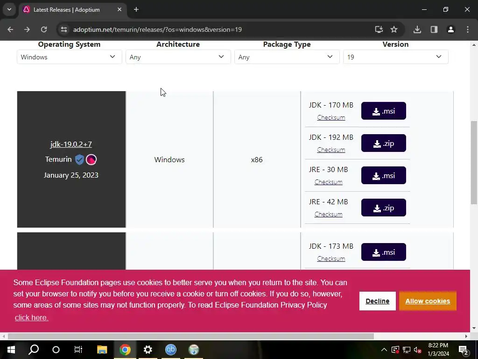Open File Explorer from taskbar

[102, 350]
